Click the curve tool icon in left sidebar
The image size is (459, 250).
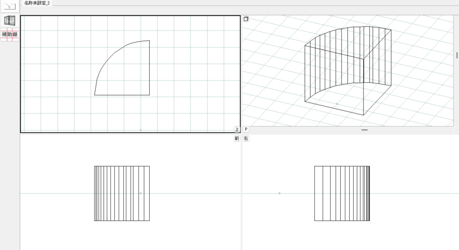[9, 6]
